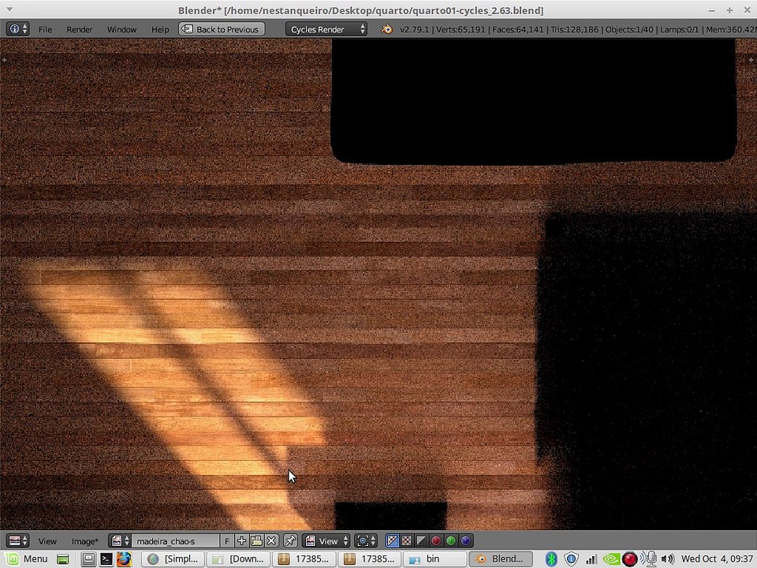Switch to the [Down... taskbar window

[x=238, y=559]
